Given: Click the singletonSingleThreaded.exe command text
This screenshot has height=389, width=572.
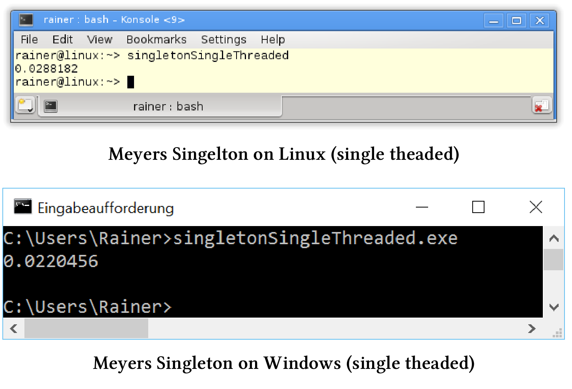Looking at the screenshot, I should (x=315, y=239).
